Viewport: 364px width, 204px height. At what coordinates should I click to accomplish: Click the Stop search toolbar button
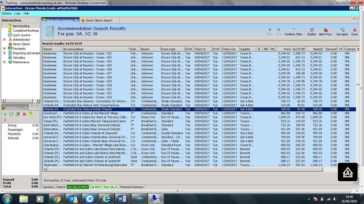coord(279,32)
